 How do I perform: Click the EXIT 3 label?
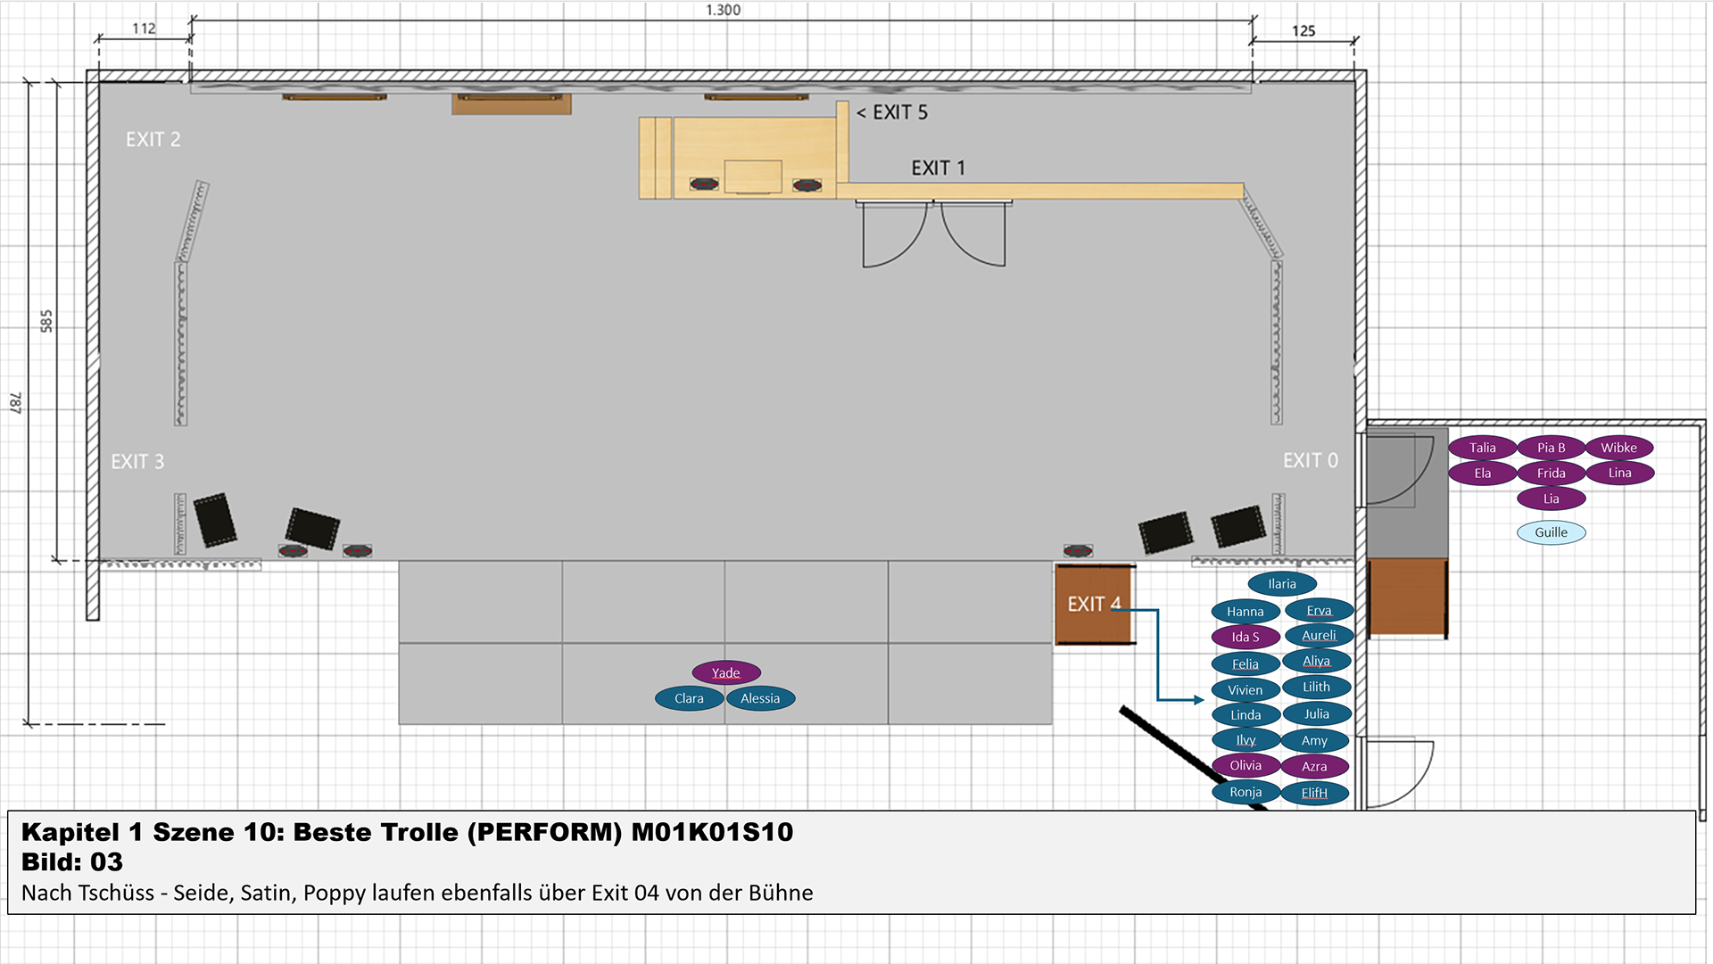tap(137, 461)
